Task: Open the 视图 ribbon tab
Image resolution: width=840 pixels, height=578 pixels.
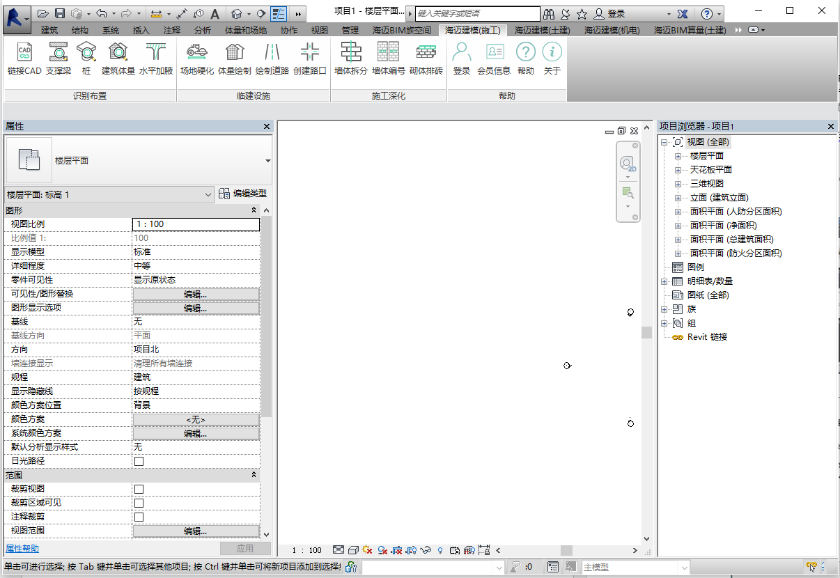Action: pos(319,30)
